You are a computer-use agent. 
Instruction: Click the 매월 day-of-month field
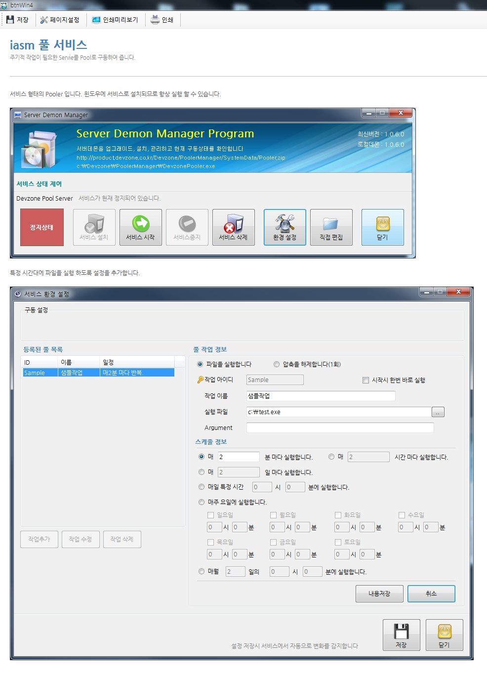tap(235, 571)
